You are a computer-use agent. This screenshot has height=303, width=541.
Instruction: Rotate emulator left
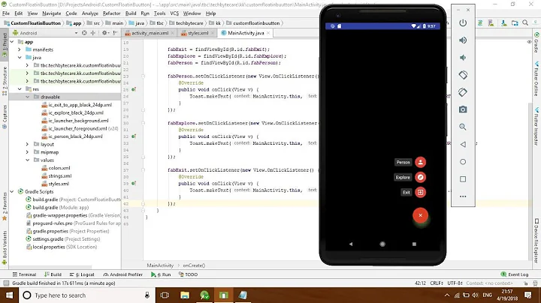click(463, 75)
